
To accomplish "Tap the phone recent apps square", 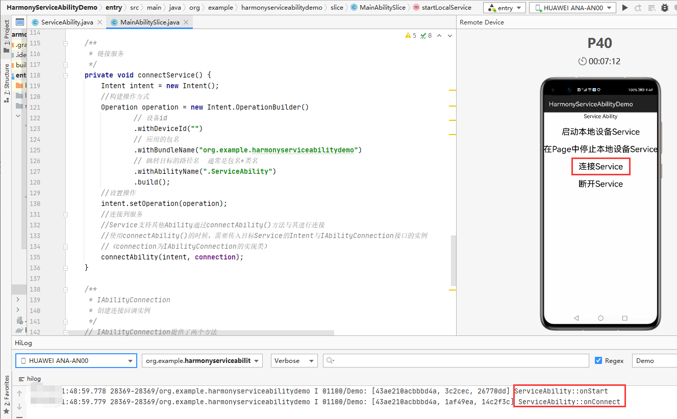I will 624,318.
